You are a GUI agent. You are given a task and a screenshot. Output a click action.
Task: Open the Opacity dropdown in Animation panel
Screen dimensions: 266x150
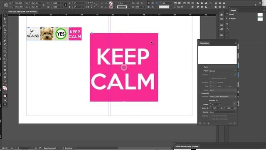(x=222, y=112)
